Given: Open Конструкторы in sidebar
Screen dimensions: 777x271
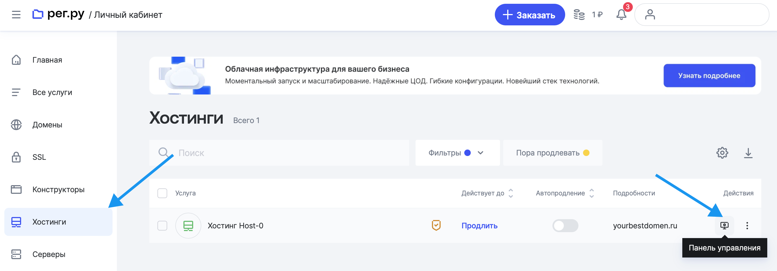Looking at the screenshot, I should point(58,189).
